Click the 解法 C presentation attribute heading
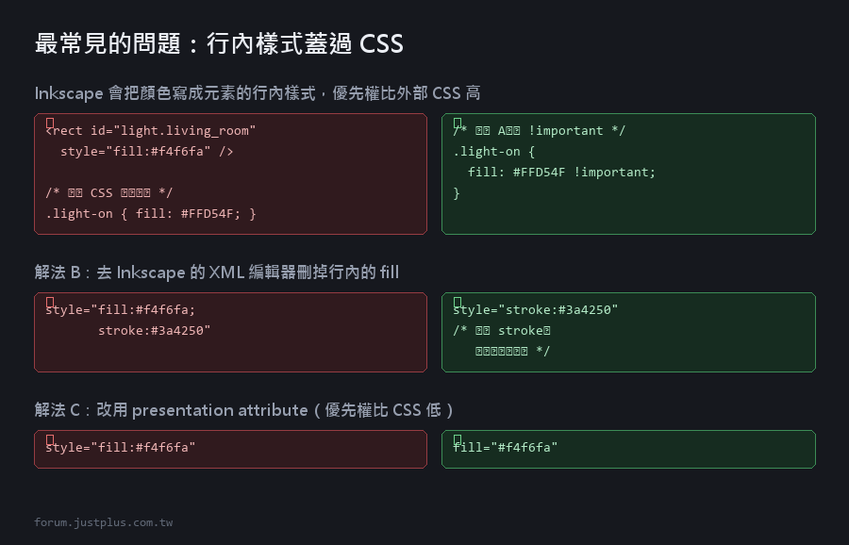The height and width of the screenshot is (545, 849). pyautogui.click(x=244, y=410)
